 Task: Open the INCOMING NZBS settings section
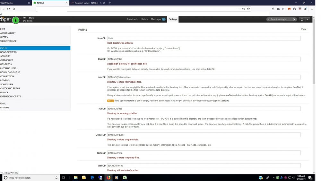[x=8, y=68]
